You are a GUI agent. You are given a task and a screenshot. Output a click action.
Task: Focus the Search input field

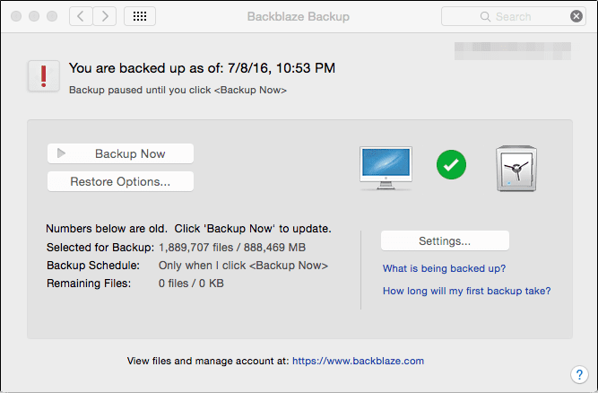tap(514, 16)
